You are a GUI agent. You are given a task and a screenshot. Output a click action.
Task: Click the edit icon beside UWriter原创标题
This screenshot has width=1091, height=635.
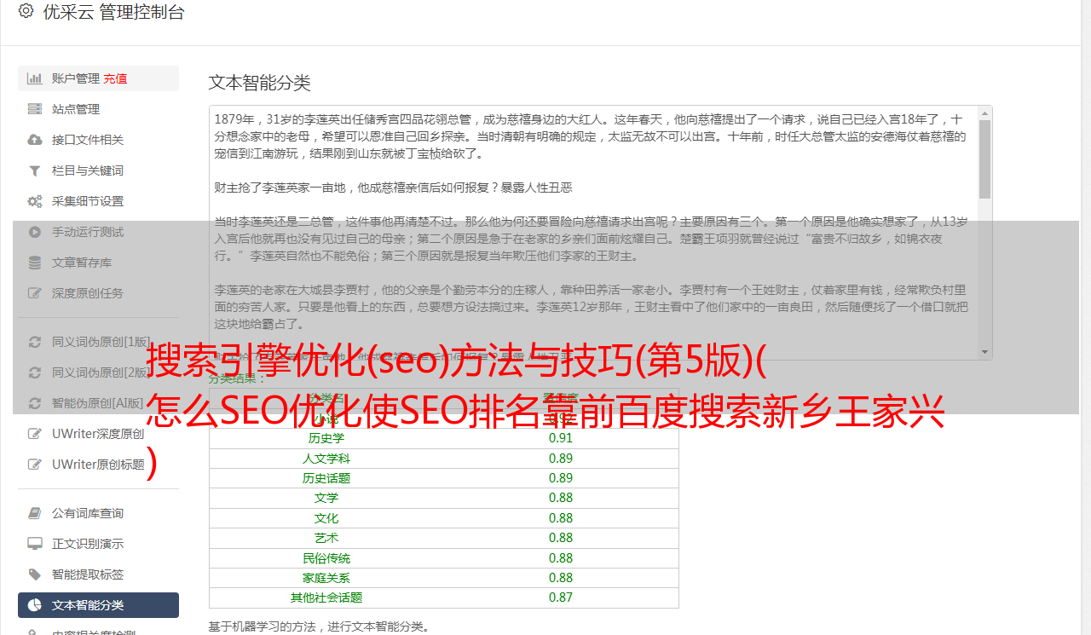[35, 465]
